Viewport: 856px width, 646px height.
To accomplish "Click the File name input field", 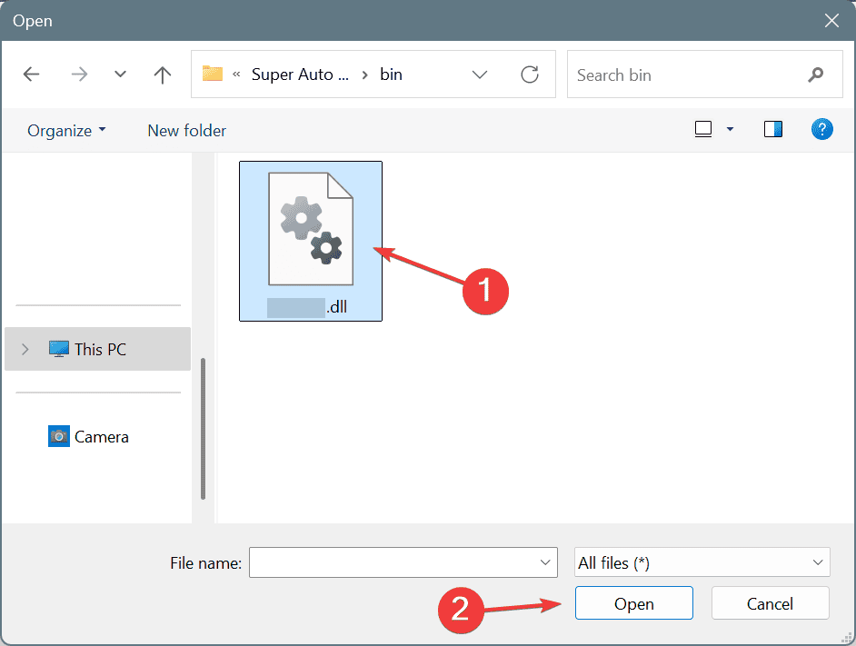I will [x=403, y=562].
